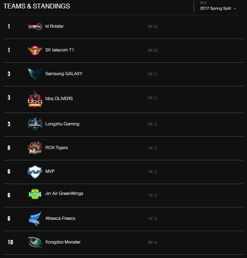Select the Kongdoo Monster eye logo
This screenshot has width=247, height=258.
click(x=35, y=242)
